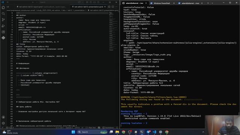Close the net-admin-lab12-presentation.qmd tab
240x135 pixels.
[x=105, y=7]
